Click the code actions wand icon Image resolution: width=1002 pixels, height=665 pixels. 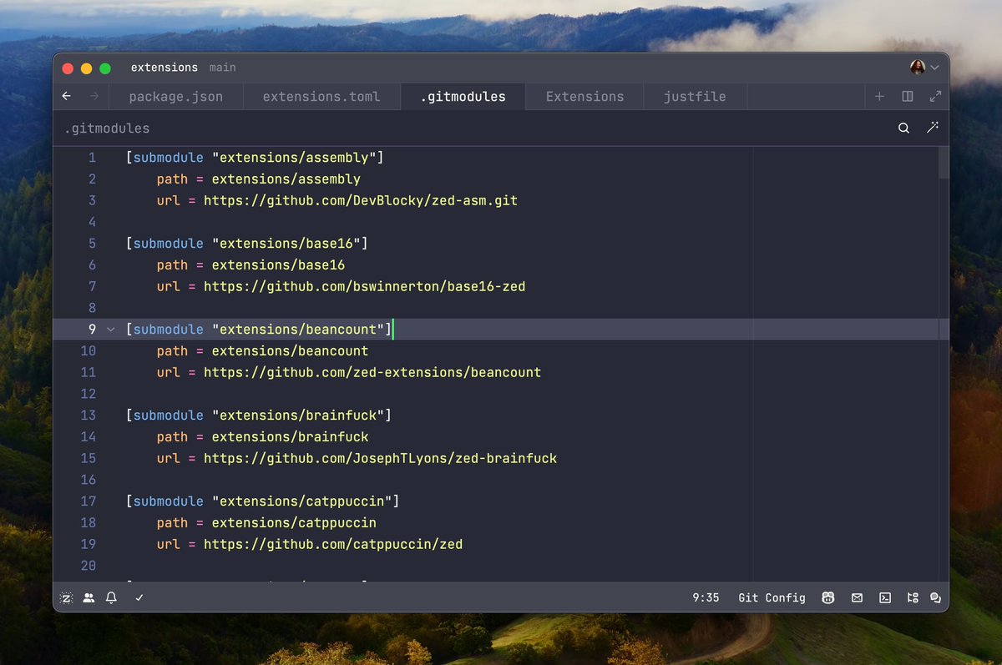[x=933, y=128]
